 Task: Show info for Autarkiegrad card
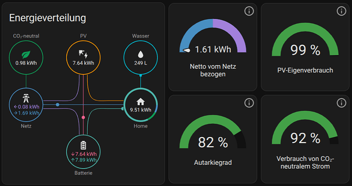(249, 103)
